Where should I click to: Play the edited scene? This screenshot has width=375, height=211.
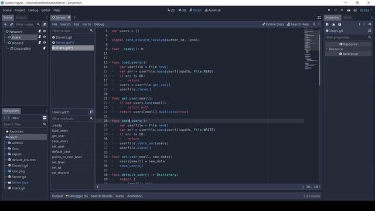tap(349, 11)
